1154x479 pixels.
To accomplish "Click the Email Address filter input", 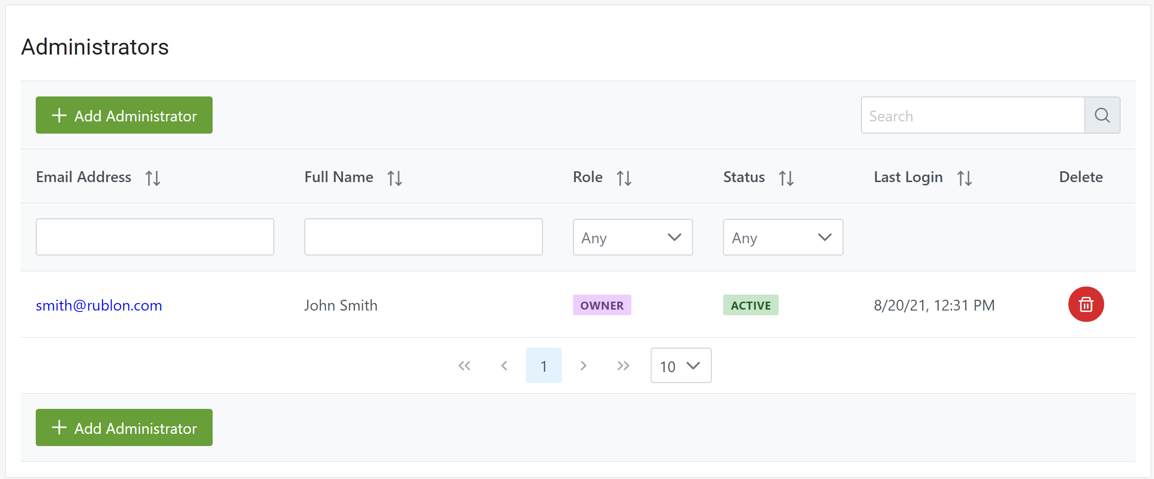I will (155, 237).
